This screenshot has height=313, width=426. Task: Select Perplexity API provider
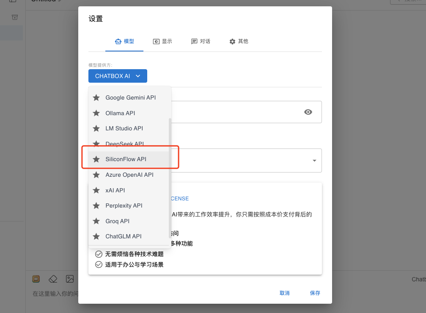[x=129, y=206]
